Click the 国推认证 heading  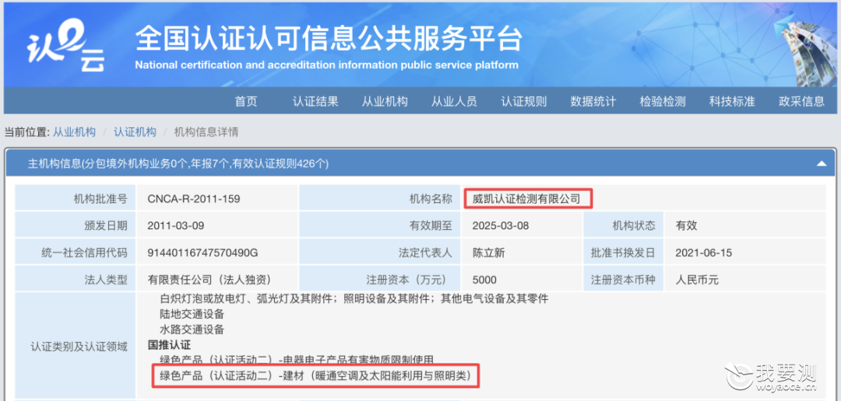(x=169, y=345)
